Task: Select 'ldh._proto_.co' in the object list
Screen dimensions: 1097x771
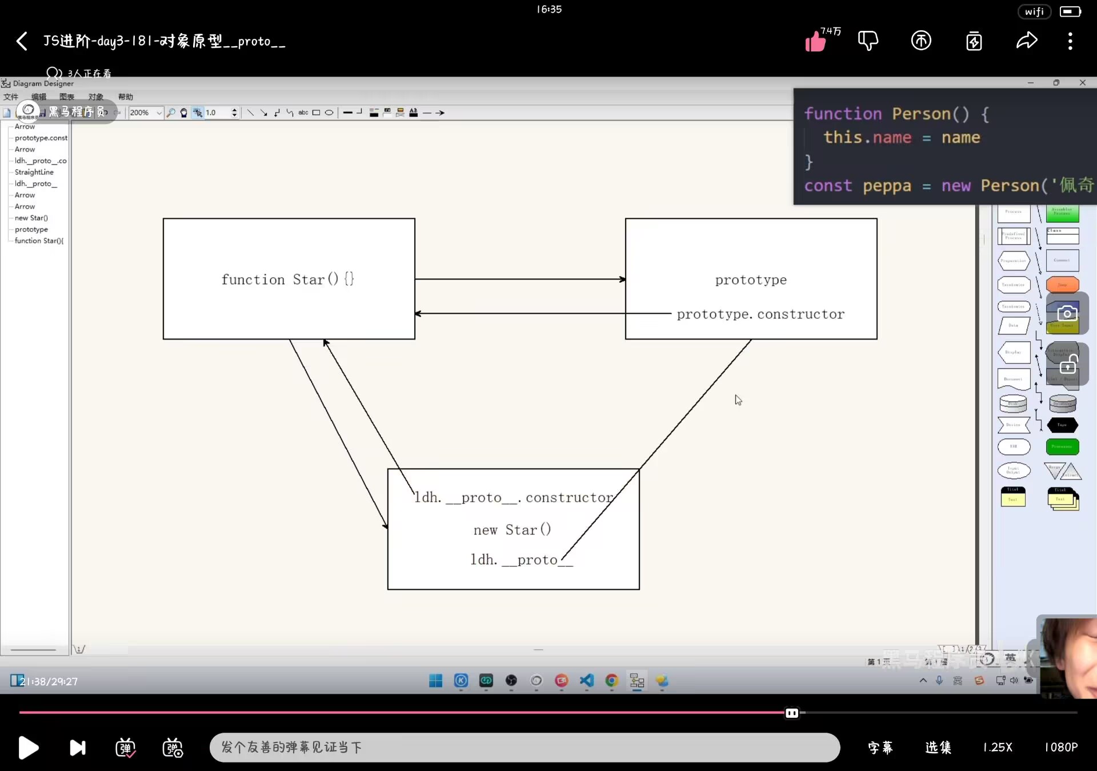Action: point(41,161)
